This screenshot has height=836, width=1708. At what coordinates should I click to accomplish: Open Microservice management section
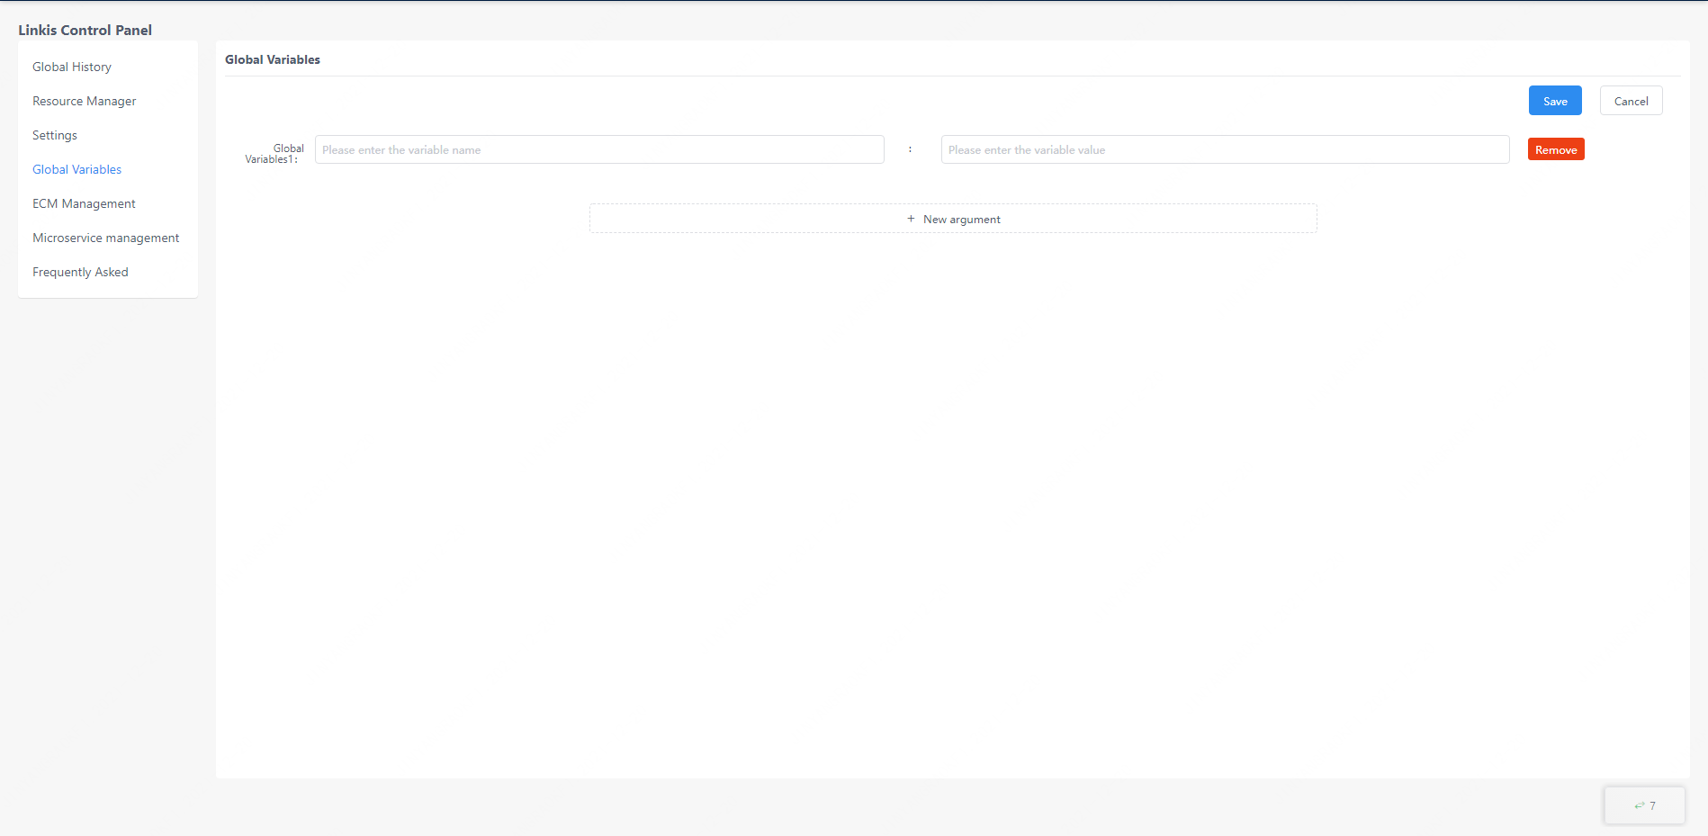(x=105, y=238)
